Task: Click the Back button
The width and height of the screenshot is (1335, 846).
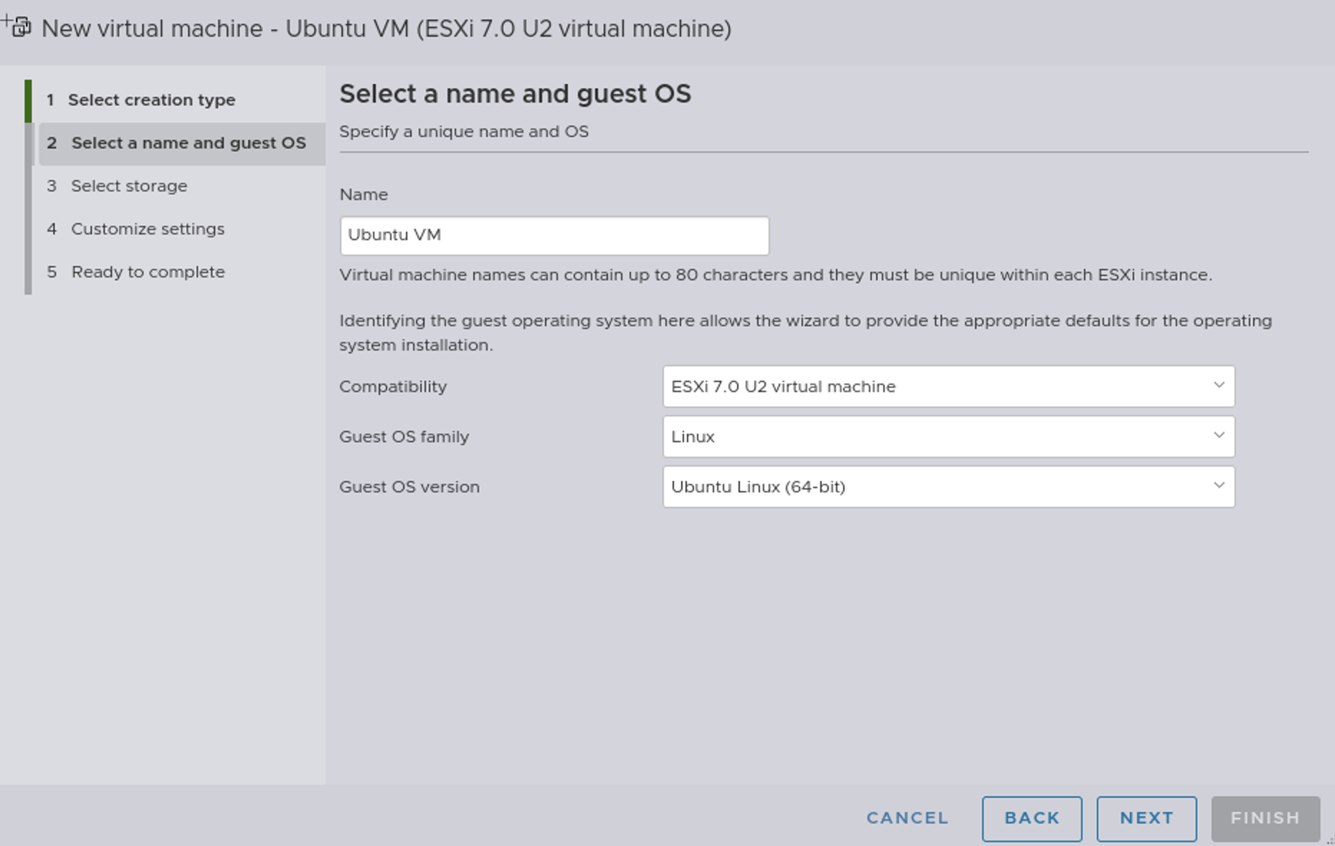Action: pos(1031,818)
